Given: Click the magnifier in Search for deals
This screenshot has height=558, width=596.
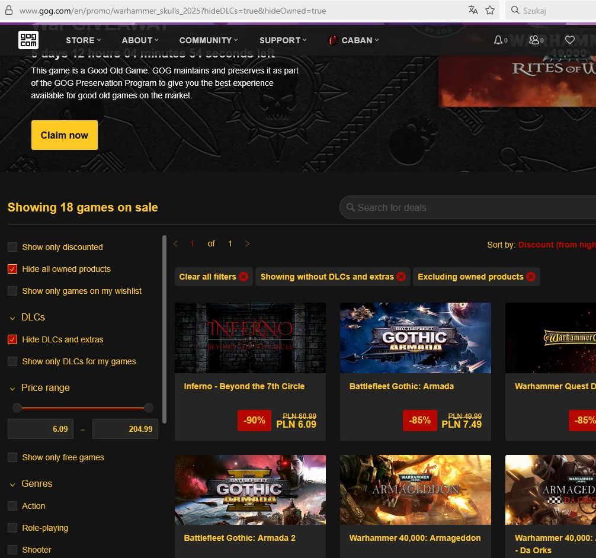Looking at the screenshot, I should 351,207.
